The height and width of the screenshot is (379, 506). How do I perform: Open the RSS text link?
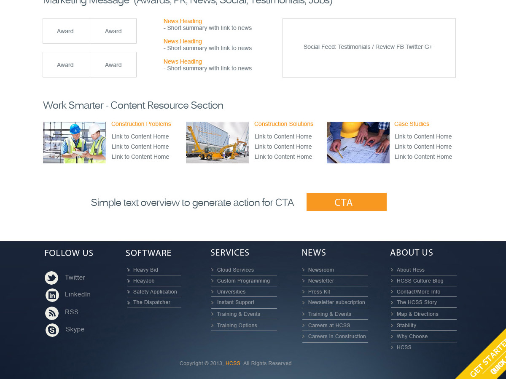point(72,312)
